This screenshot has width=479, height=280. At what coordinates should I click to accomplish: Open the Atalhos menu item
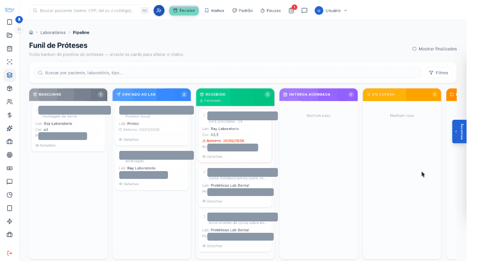click(x=215, y=10)
